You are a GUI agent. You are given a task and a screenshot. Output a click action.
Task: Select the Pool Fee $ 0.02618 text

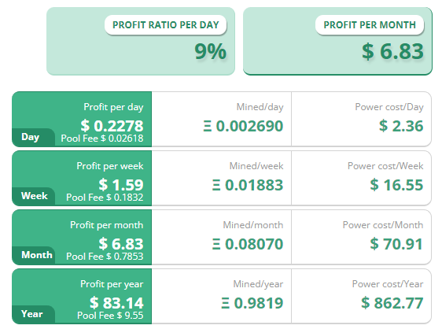(102, 139)
